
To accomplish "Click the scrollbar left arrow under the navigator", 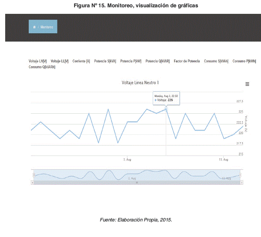I will 32,182.
